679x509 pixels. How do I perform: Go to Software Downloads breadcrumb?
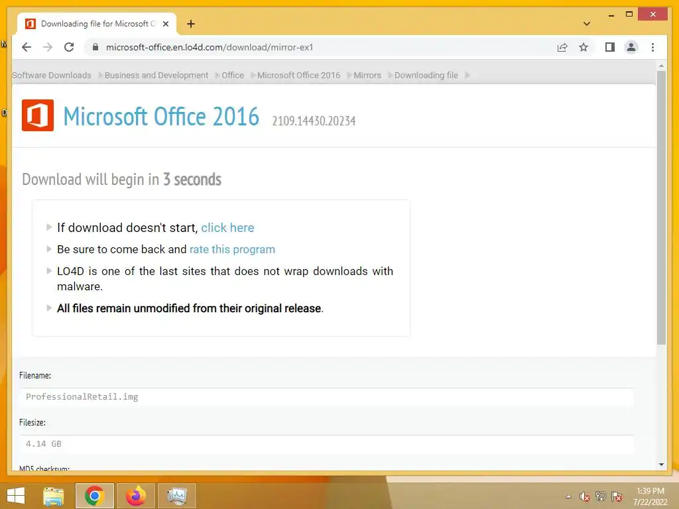tap(52, 76)
